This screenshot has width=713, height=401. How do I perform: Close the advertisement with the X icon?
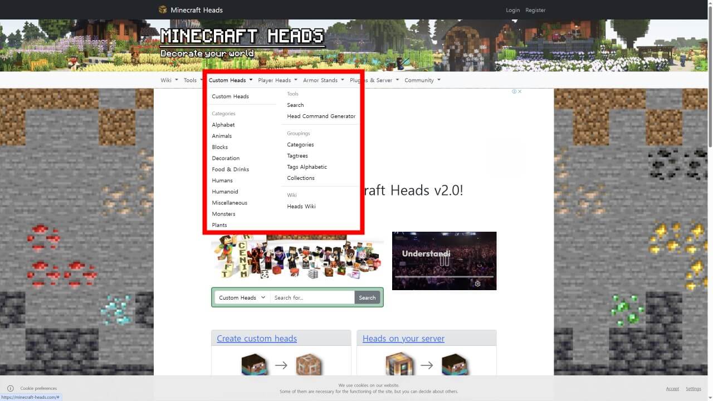tap(520, 91)
